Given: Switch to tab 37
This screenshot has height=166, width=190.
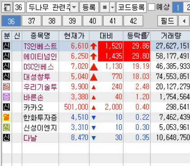Looking at the screenshot, I should [32, 21].
